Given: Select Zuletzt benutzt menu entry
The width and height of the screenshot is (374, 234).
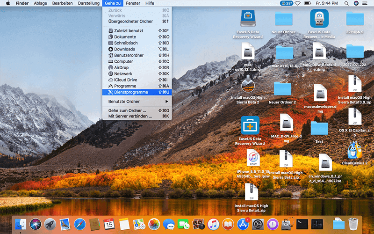Looking at the screenshot, I should (137, 30).
